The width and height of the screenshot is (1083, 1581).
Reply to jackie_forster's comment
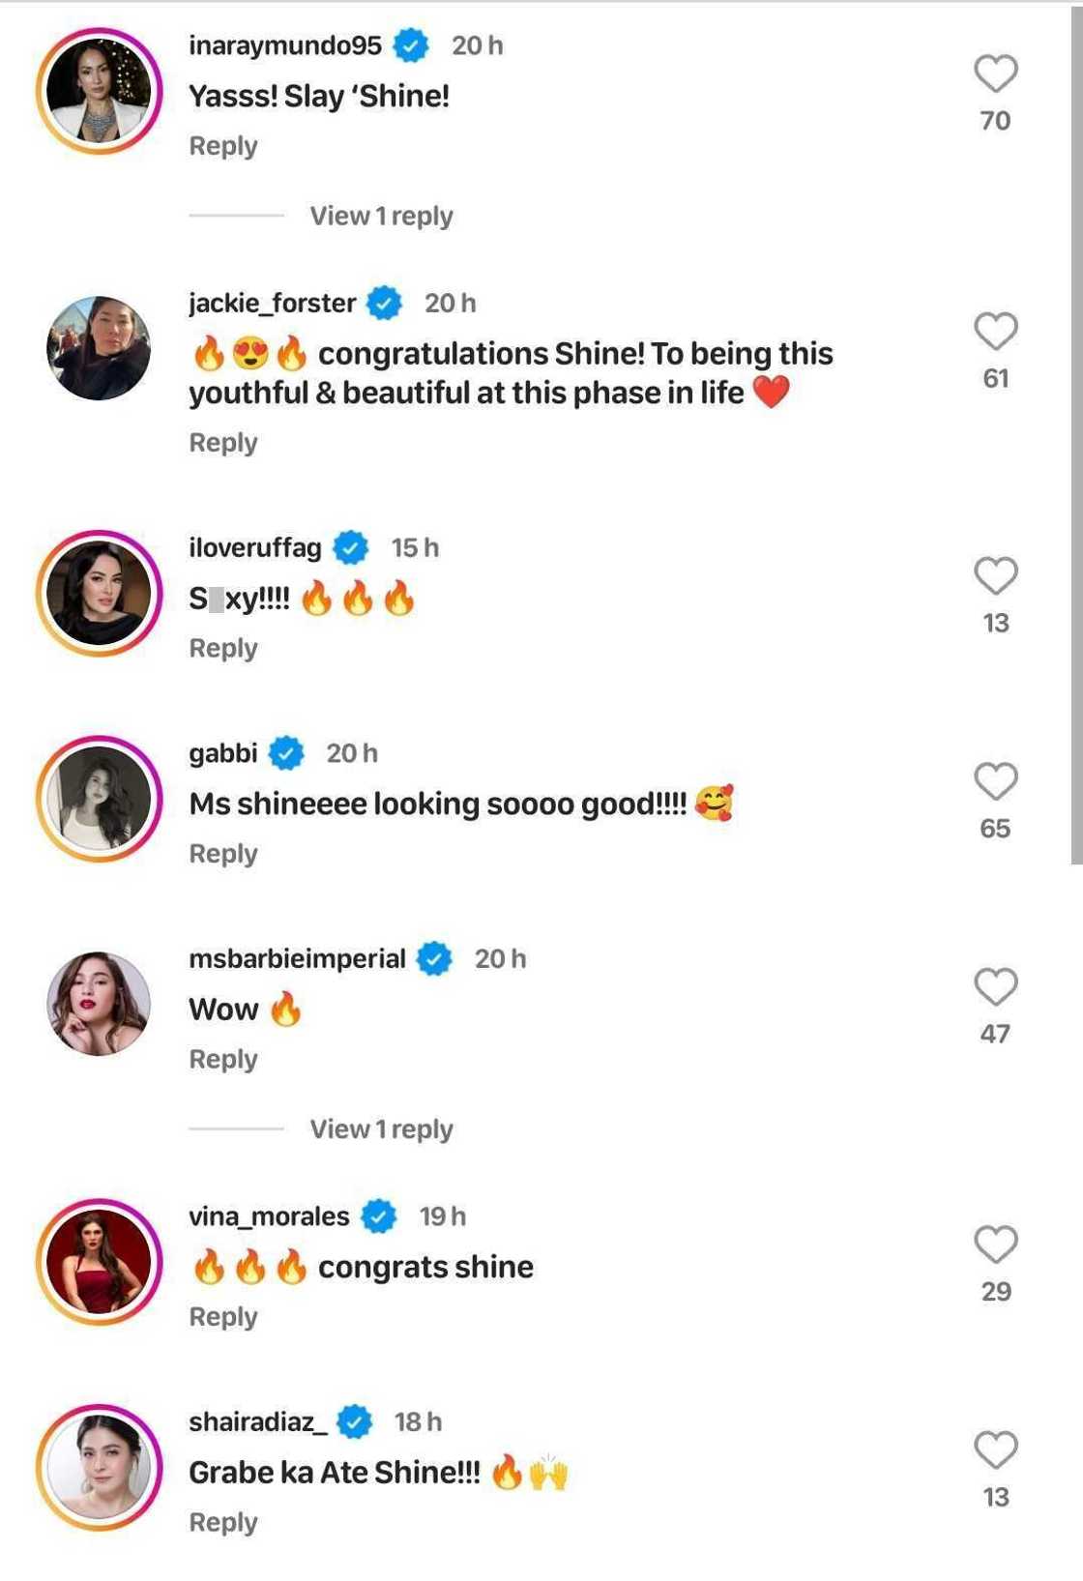(223, 443)
